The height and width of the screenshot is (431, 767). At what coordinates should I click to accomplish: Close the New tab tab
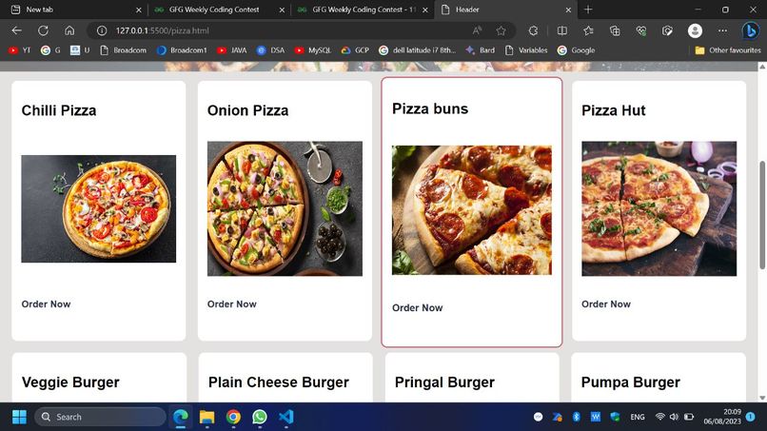point(138,10)
